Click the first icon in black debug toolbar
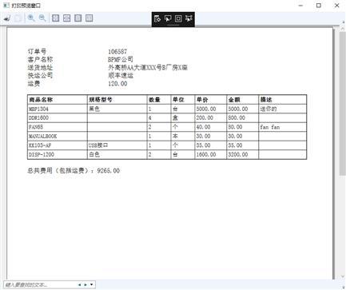 (x=157, y=18)
